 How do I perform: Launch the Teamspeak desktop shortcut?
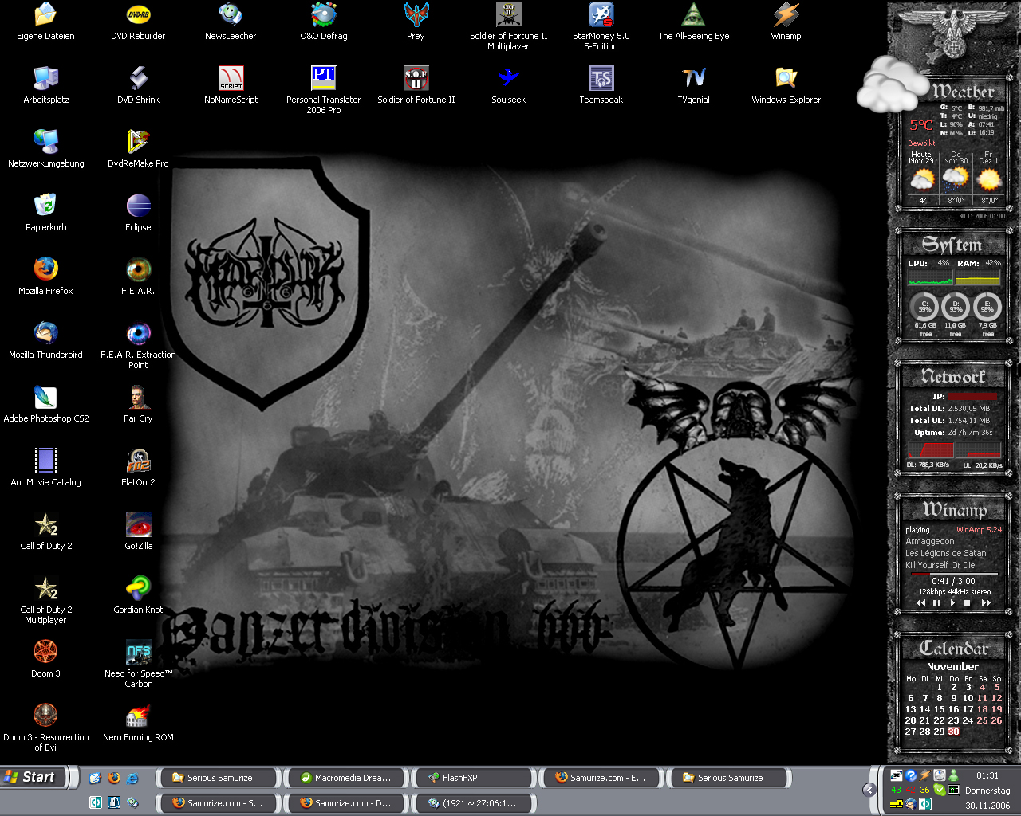pos(601,85)
